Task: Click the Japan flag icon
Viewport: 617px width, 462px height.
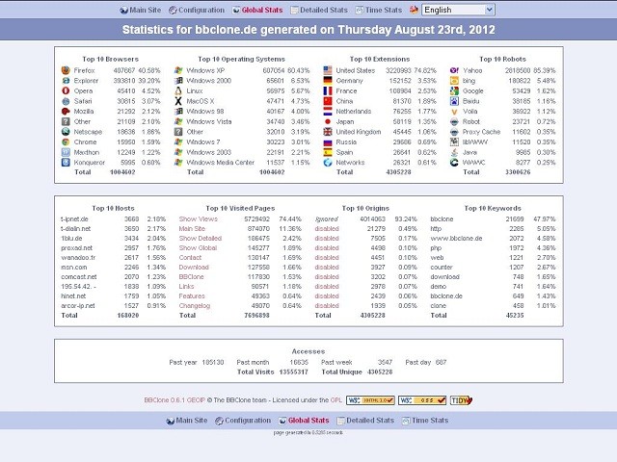Action: pyautogui.click(x=328, y=121)
